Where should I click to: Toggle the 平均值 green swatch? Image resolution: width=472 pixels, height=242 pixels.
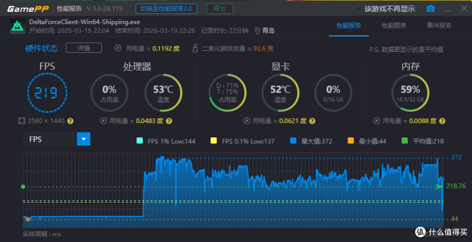tap(405, 141)
